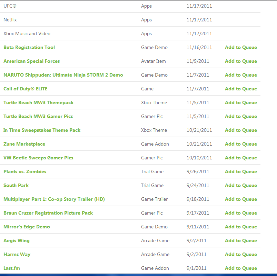This screenshot has height=276, width=277.
Task: Click Gamer Pic type in VW Beetle row
Action: pos(152,158)
